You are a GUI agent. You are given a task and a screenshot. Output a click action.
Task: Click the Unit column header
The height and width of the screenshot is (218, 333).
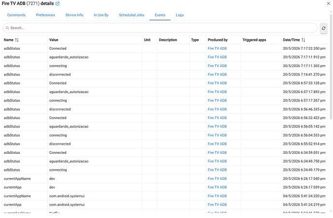tap(147, 40)
